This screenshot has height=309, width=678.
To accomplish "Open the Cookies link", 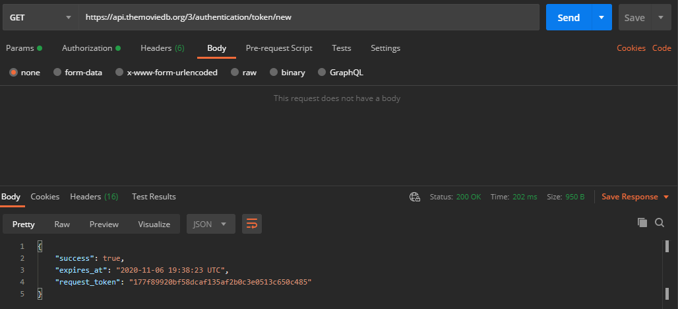I will click(631, 48).
